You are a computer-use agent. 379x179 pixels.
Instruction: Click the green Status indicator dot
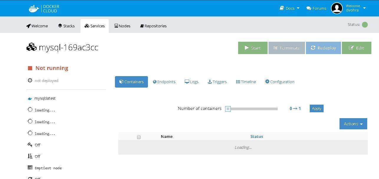pyautogui.click(x=365, y=25)
